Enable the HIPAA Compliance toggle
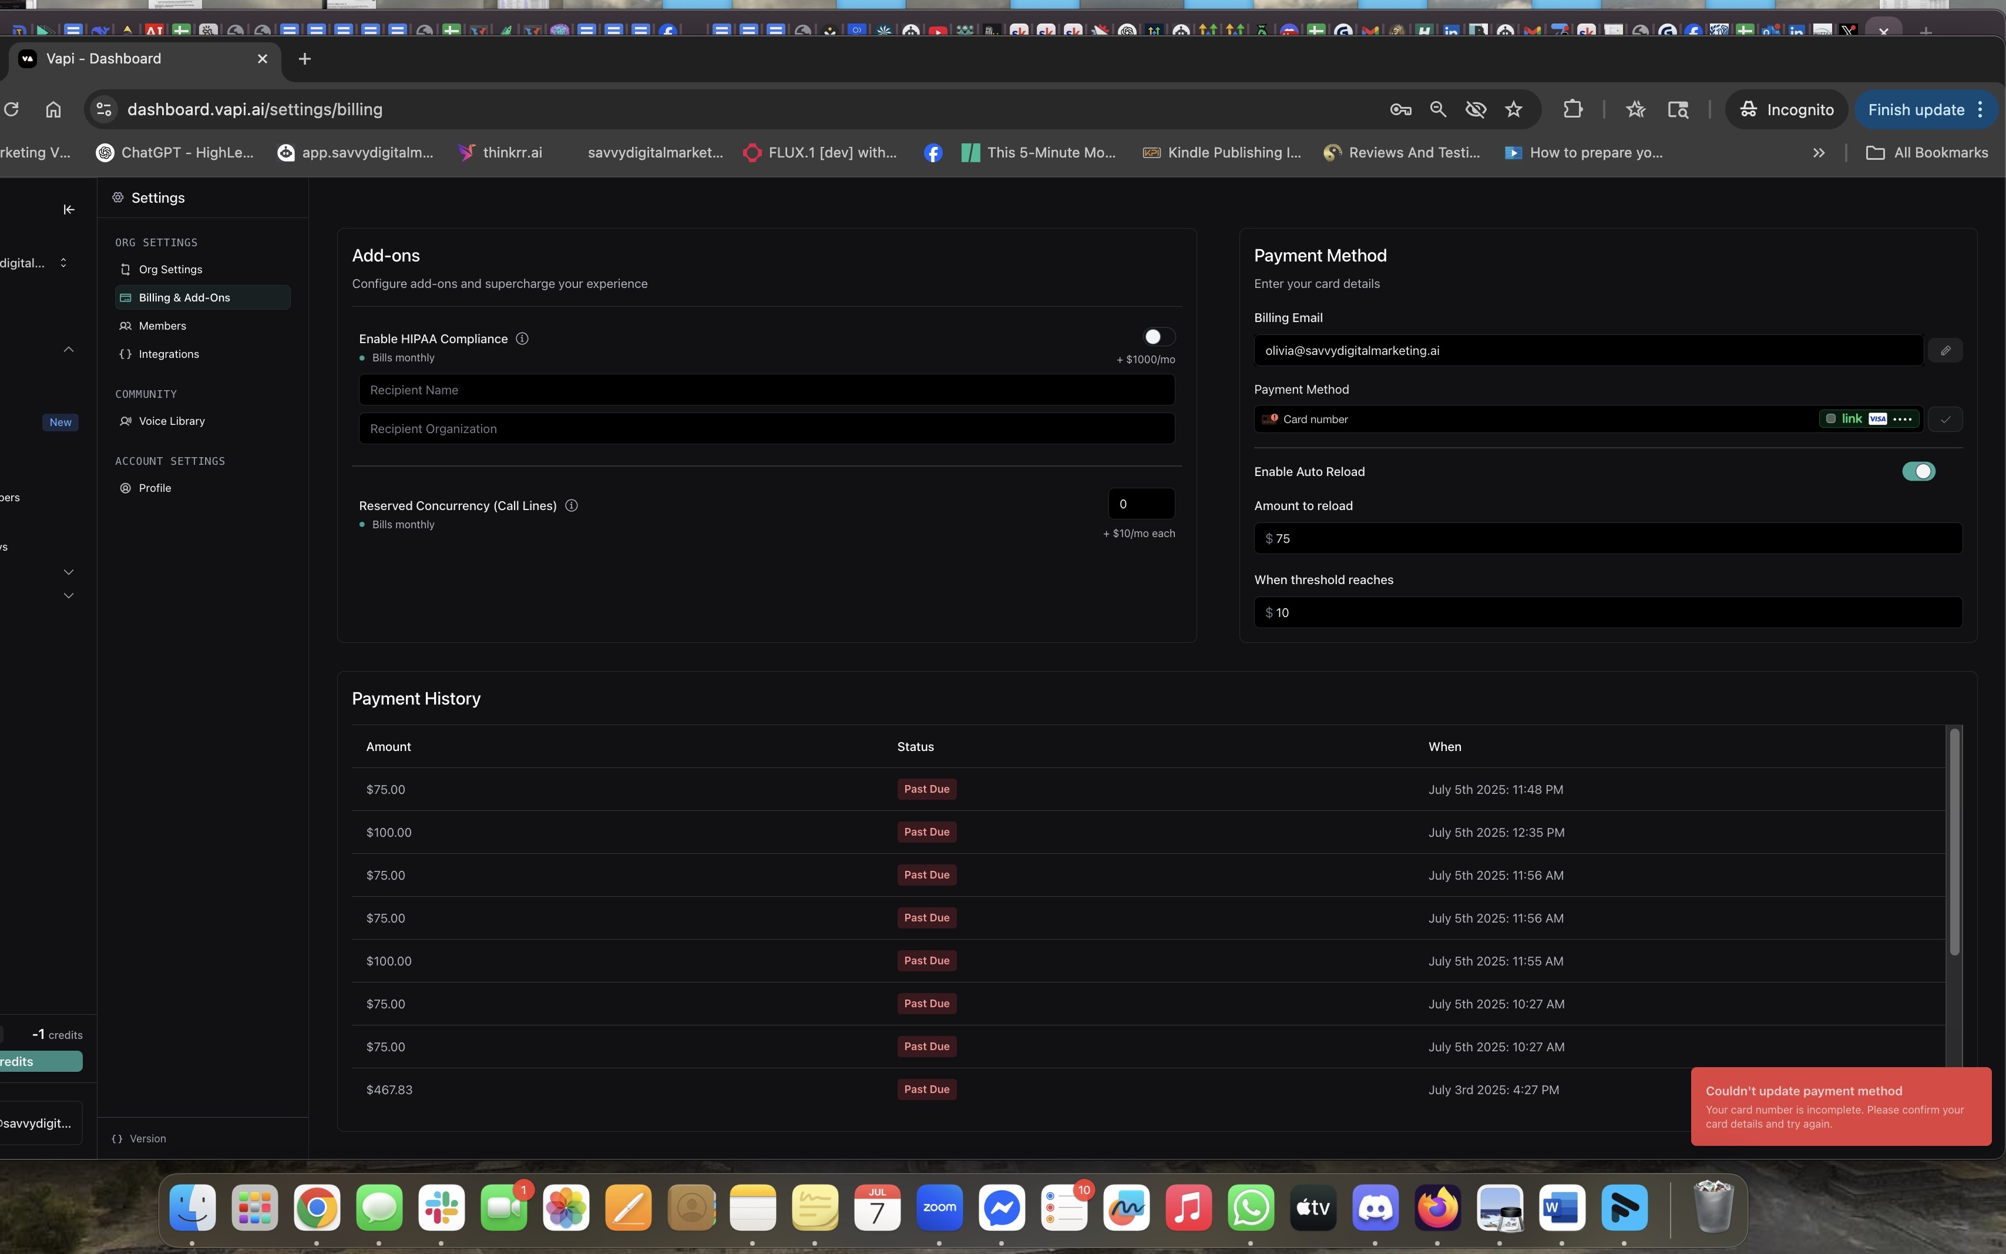The width and height of the screenshot is (2006, 1254). 1158,337
